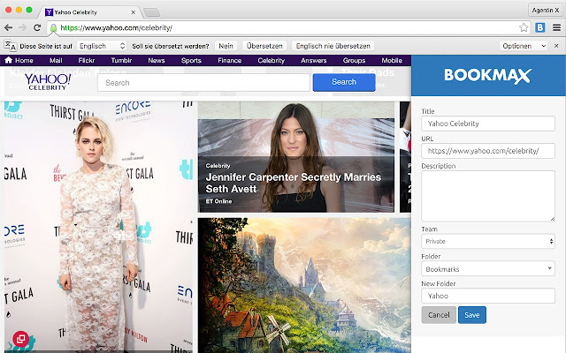This screenshot has width=566, height=353.
Task: Save the bookmark in Bookmax
Action: click(472, 315)
